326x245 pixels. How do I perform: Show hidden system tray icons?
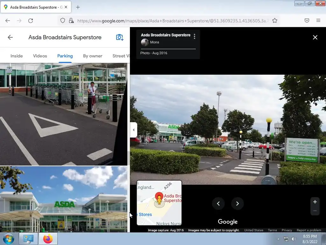pos(278,239)
